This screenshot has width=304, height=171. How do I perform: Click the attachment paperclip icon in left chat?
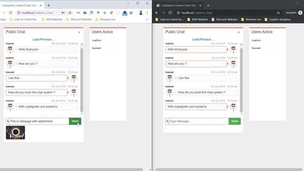[x=8, y=121]
